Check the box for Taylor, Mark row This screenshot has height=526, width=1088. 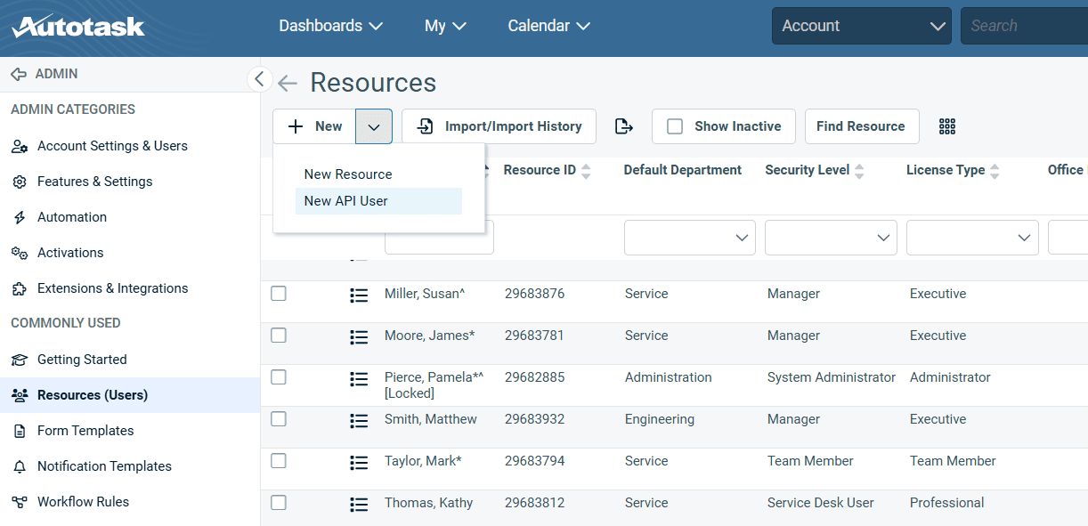pos(279,461)
